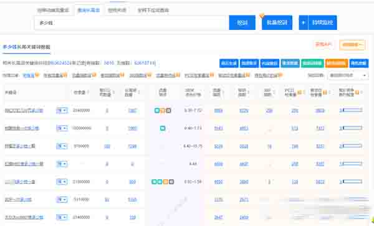Open the small dropdown in the first table row
The image size is (374, 226).
62,110
